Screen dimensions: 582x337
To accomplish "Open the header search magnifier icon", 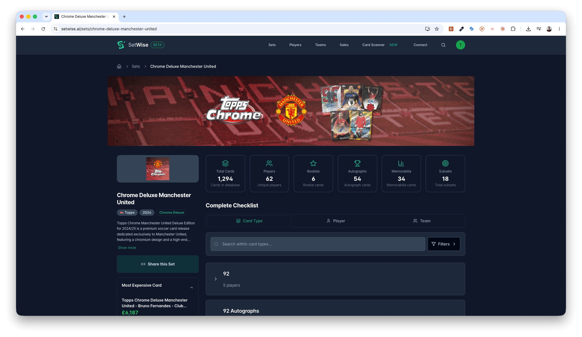I will pos(443,45).
